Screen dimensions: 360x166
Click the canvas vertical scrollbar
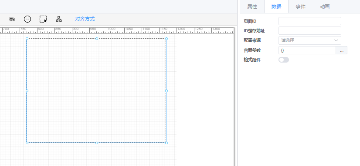point(234,96)
